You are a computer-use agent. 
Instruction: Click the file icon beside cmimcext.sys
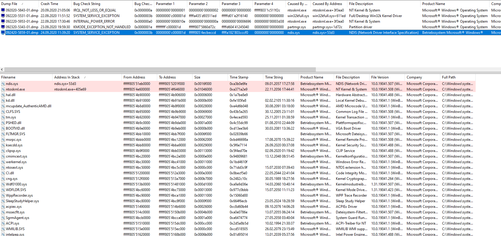[x=3, y=156]
